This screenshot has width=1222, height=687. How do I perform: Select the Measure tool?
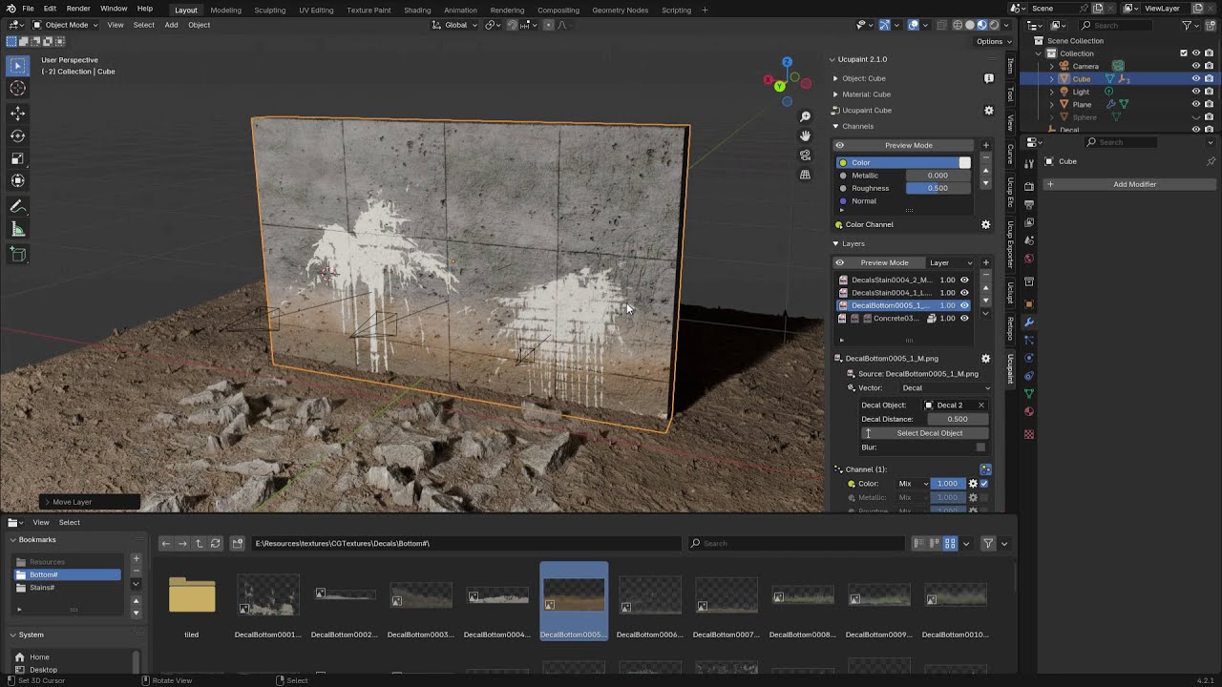click(17, 229)
